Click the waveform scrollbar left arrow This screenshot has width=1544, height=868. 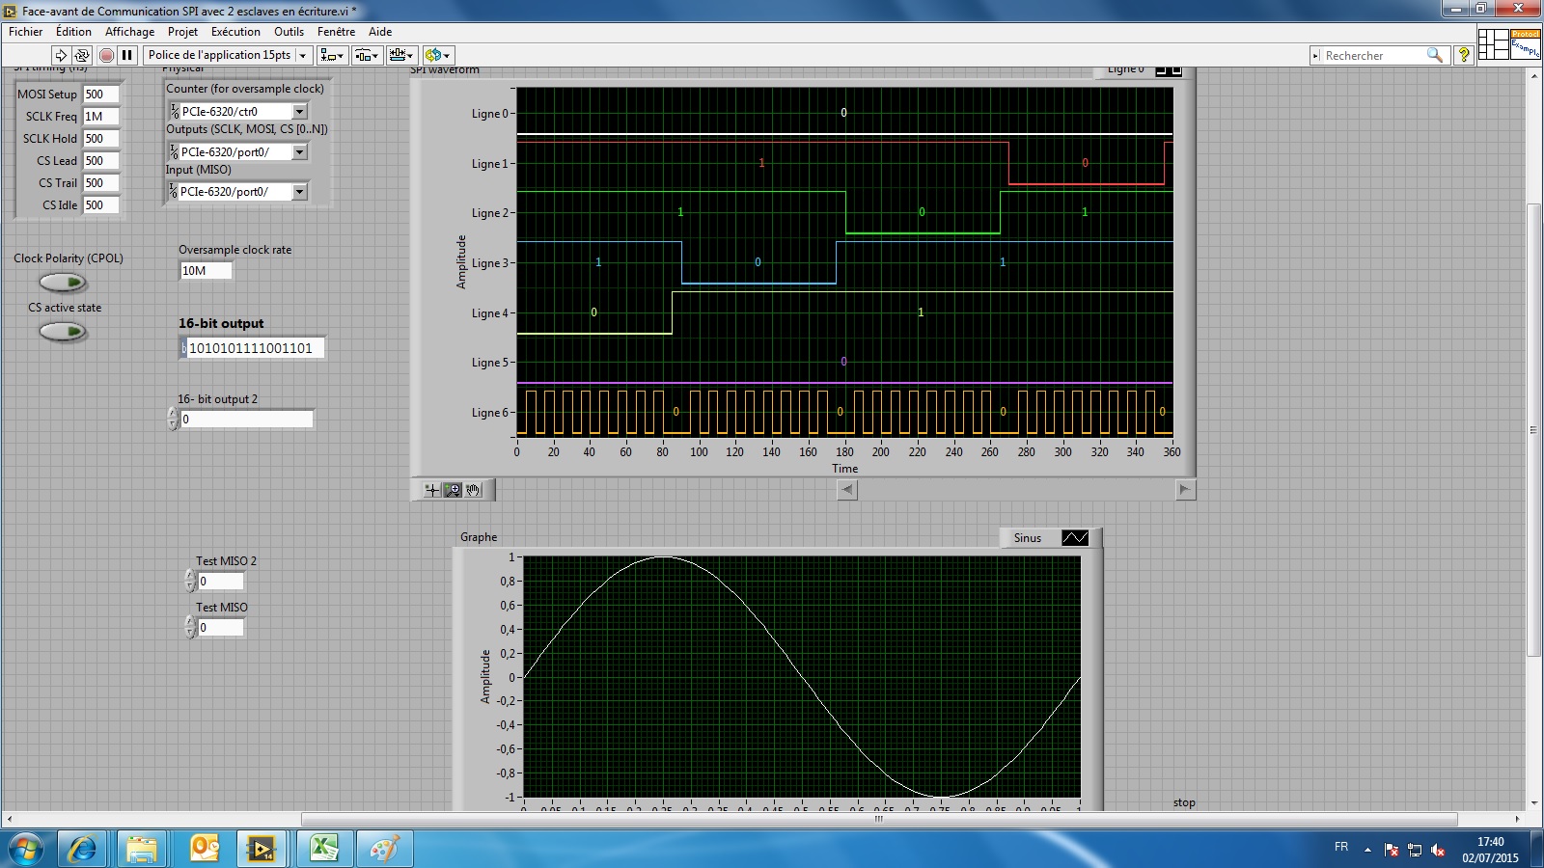tap(846, 490)
